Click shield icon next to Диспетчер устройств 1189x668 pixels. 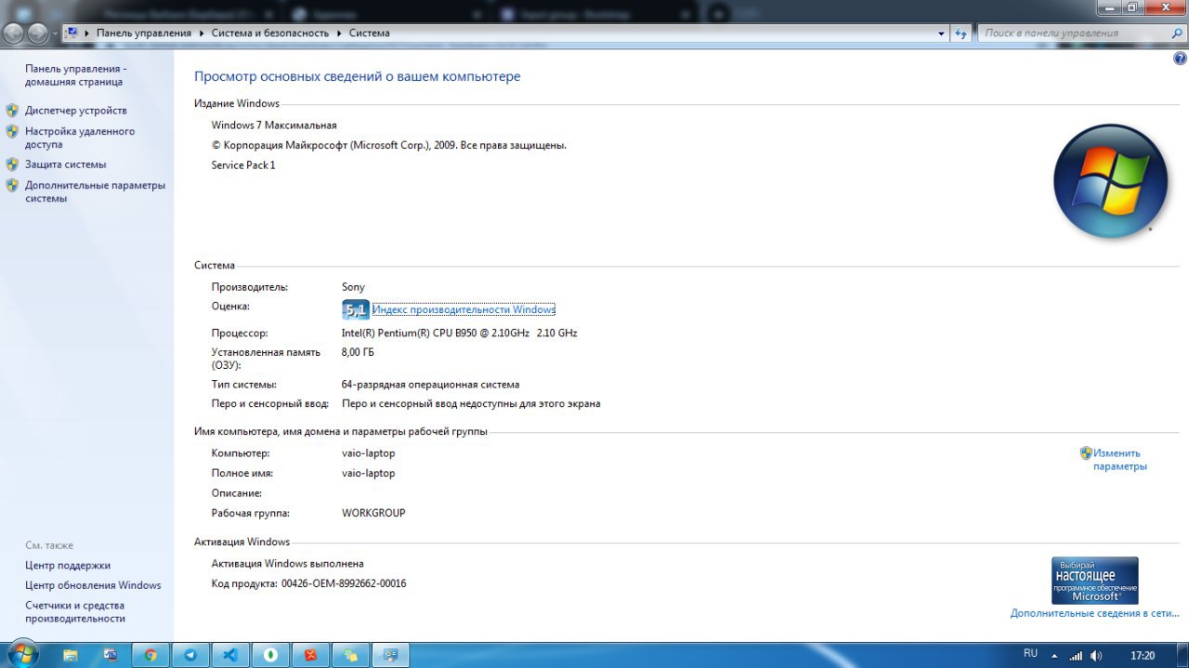coord(12,111)
